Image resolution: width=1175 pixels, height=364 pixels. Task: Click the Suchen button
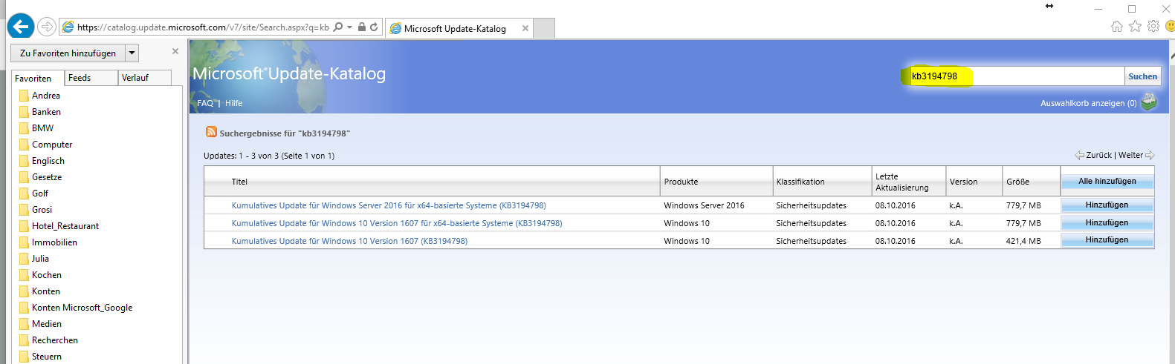(x=1142, y=76)
